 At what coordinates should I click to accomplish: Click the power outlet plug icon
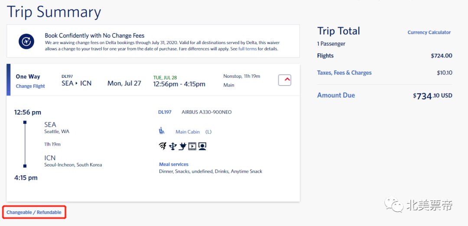pos(182,146)
